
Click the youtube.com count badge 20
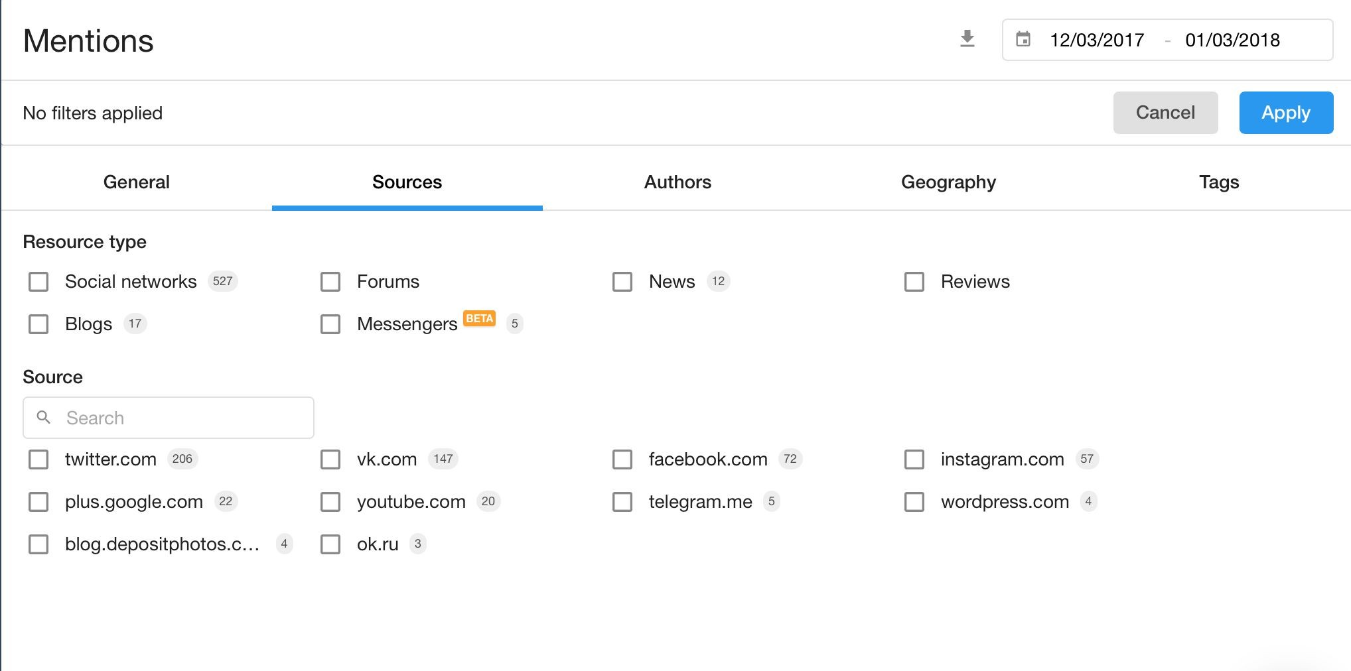[488, 501]
